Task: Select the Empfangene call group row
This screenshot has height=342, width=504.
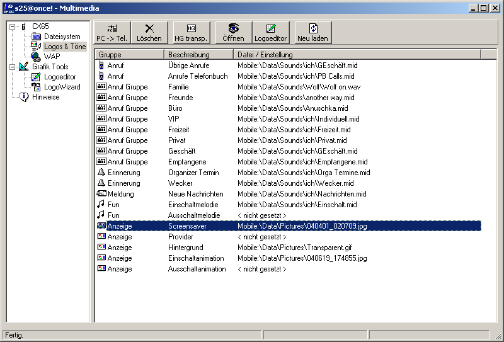Action: (x=288, y=162)
